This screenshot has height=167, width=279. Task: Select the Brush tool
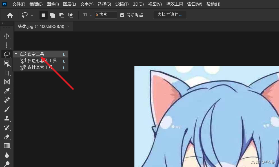coord(7,109)
